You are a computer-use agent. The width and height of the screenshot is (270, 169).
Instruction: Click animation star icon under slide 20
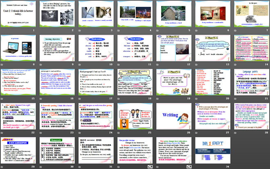[x=196, y=99]
